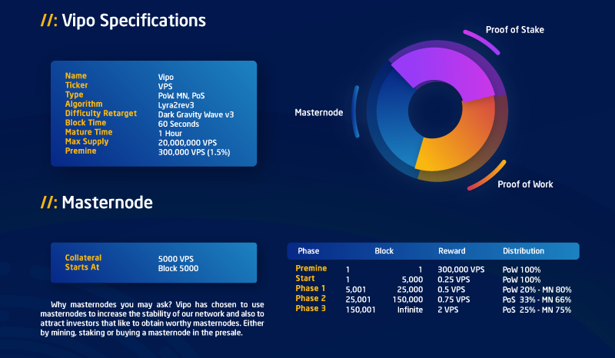Screen dimensions: 615x358
Task: Click the "150,001" start block value
Action: coord(361,310)
